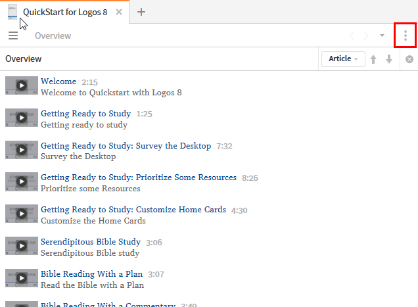This screenshot has height=307, width=418.
Task: Open the Serendipitous Bible Study link
Action: [x=91, y=242]
